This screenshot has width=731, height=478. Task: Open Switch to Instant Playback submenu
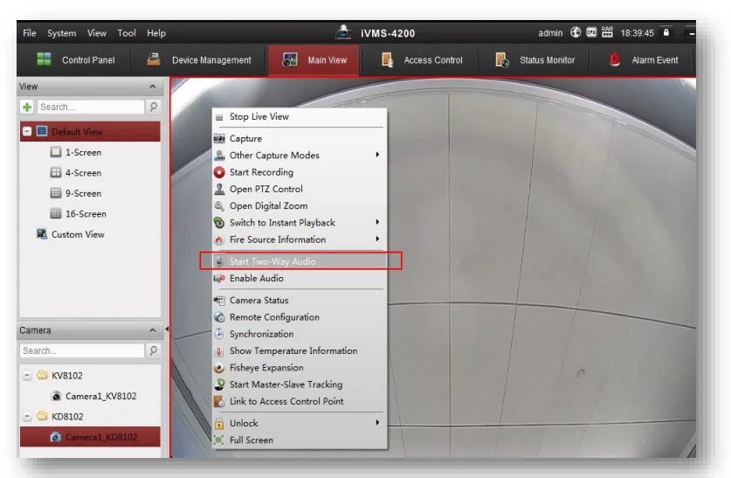tap(300, 223)
